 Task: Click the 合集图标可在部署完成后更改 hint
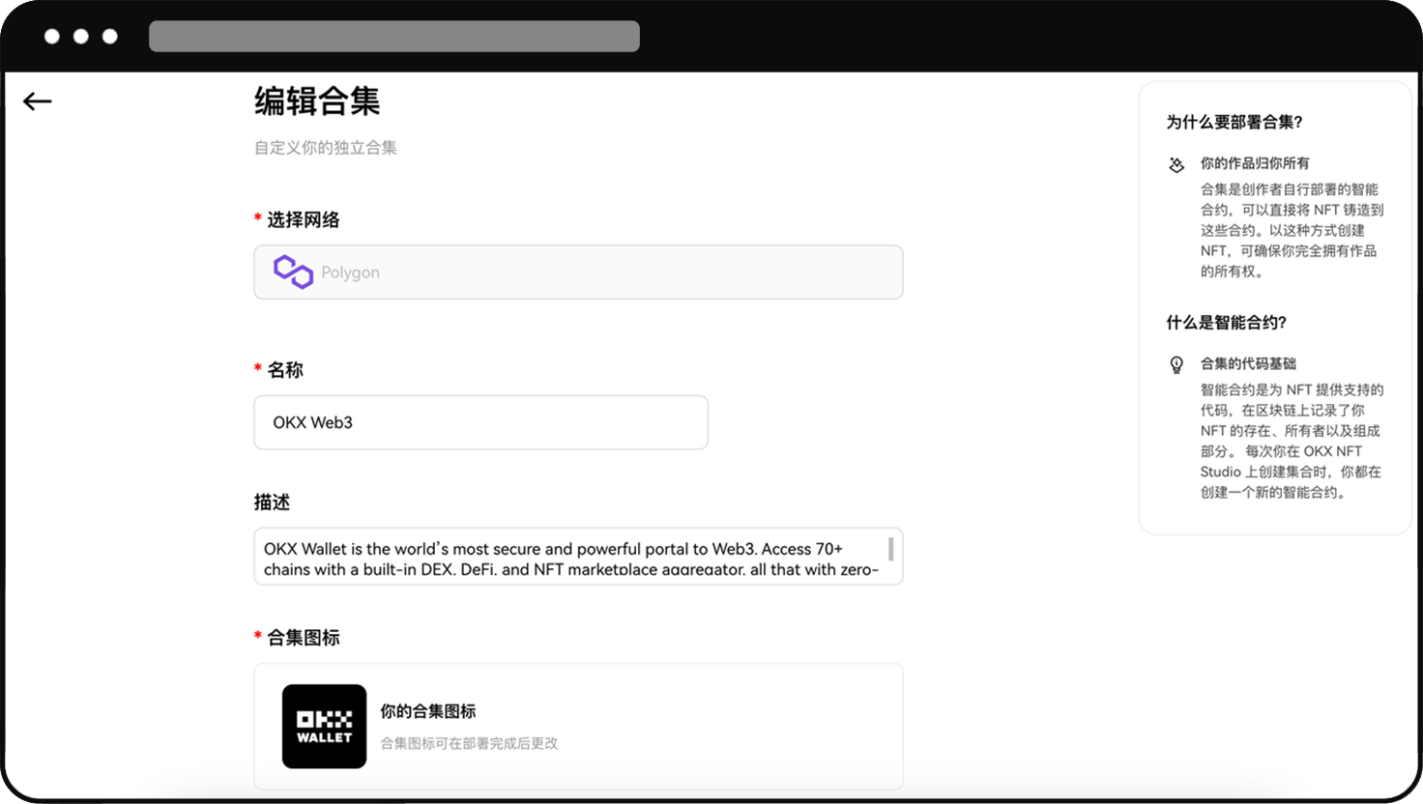[469, 743]
